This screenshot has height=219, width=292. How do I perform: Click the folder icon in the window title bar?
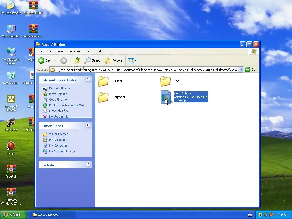coord(38,44)
